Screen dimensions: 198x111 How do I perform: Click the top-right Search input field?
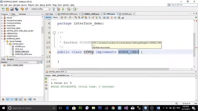183,5
